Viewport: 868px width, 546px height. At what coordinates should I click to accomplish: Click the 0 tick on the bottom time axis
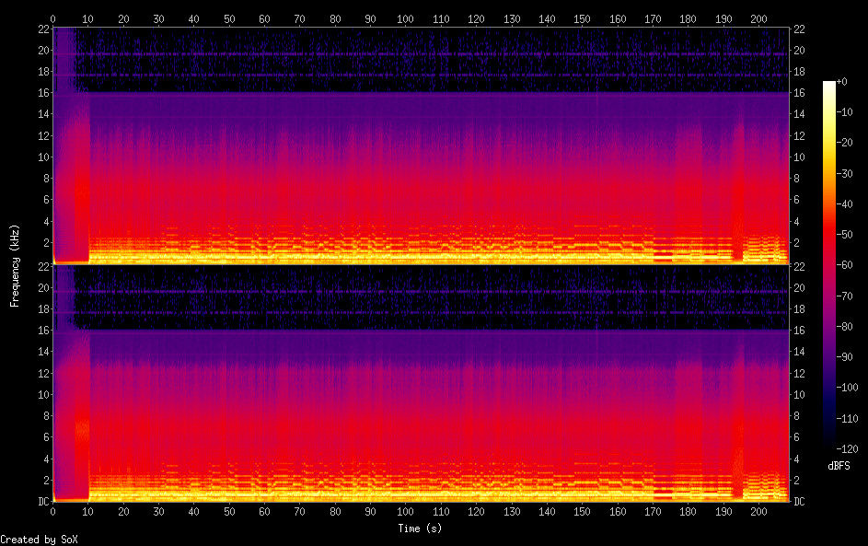pyautogui.click(x=53, y=511)
